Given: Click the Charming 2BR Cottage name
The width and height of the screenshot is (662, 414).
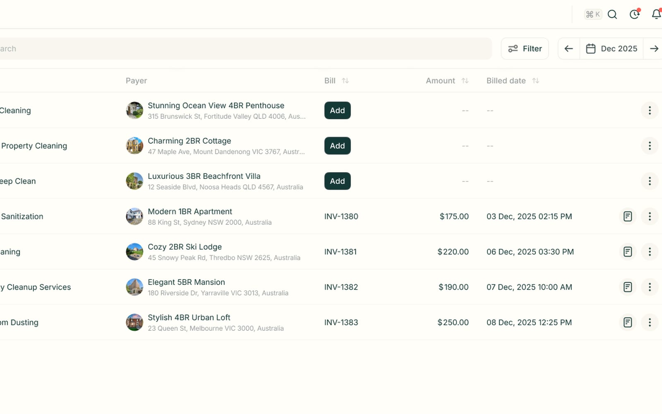Looking at the screenshot, I should 189,141.
